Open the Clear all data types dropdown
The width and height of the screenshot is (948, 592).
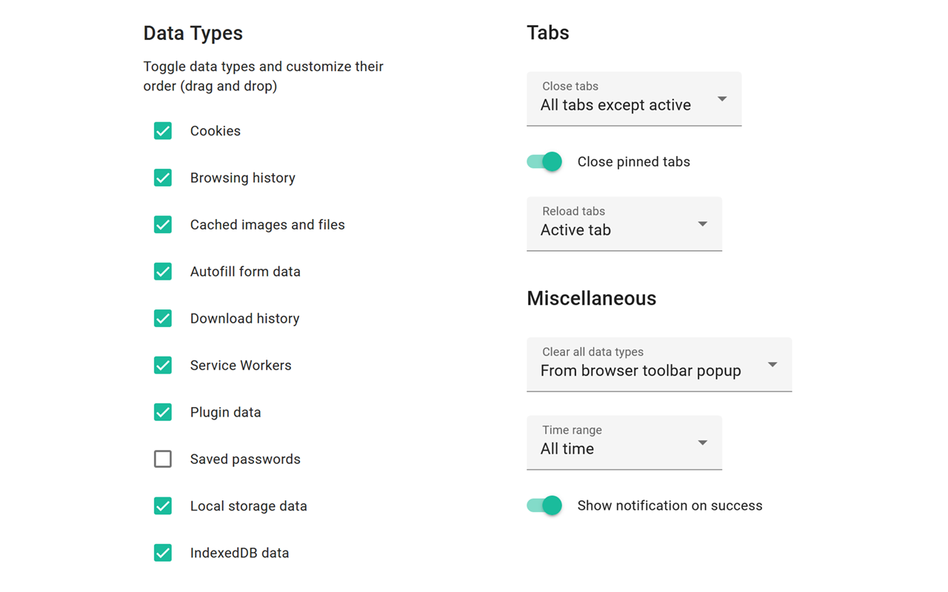pyautogui.click(x=659, y=365)
